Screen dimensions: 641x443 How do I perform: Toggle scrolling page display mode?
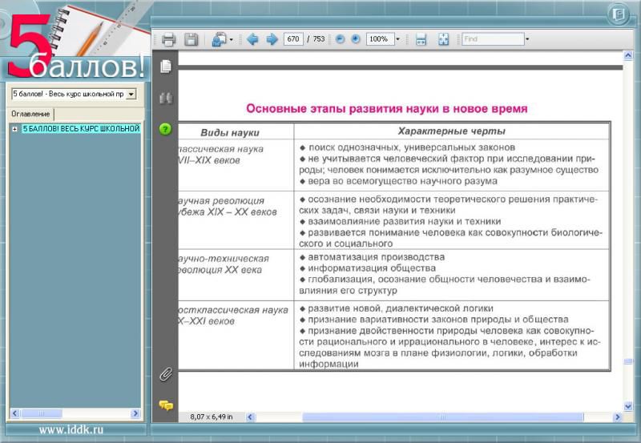click(x=421, y=39)
